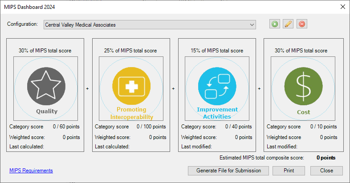Click the Promoting Interoperability label
The height and width of the screenshot is (183, 350).
pos(131,113)
